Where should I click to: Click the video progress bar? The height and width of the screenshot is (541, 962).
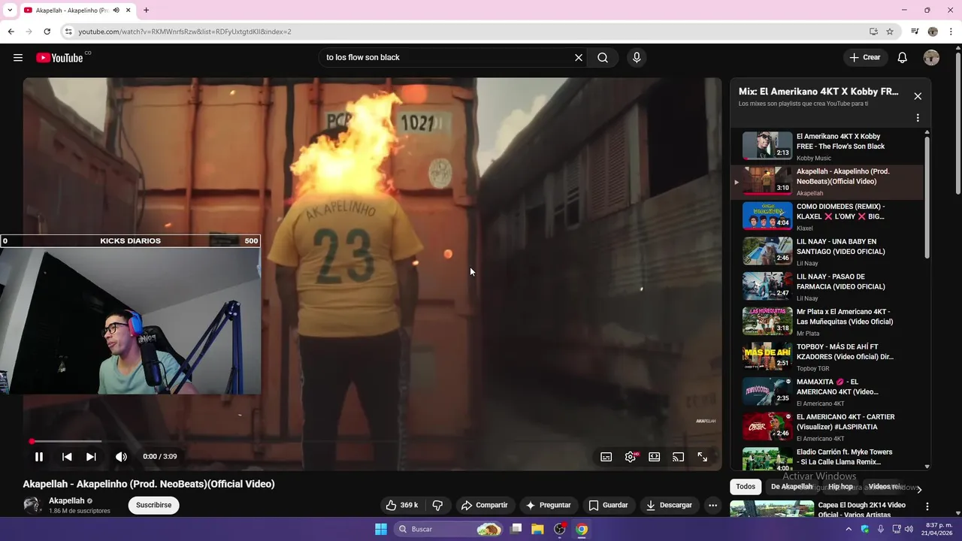coord(373,441)
